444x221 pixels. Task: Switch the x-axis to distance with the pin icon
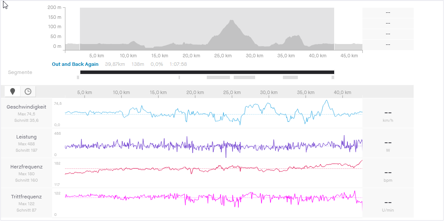(x=12, y=91)
